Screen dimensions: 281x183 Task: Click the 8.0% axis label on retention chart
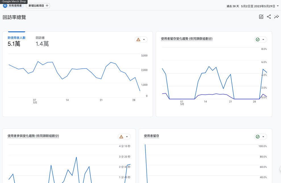(x=264, y=49)
